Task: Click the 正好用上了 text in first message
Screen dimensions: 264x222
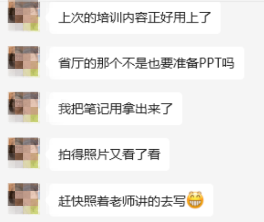Action: pos(179,17)
